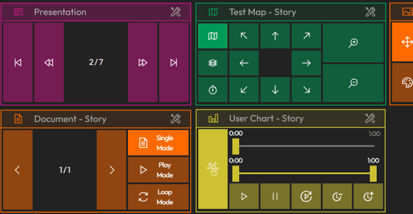Click the image panel title icon

click(407, 12)
